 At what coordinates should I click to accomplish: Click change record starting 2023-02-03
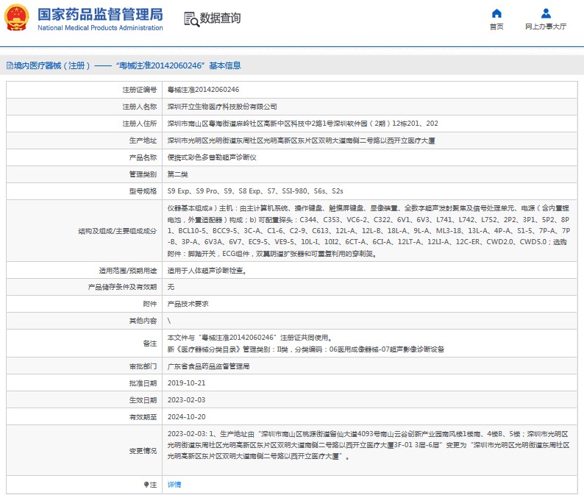click(x=368, y=445)
